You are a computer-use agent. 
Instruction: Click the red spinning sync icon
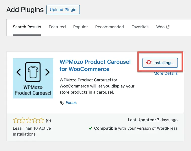[149, 63]
